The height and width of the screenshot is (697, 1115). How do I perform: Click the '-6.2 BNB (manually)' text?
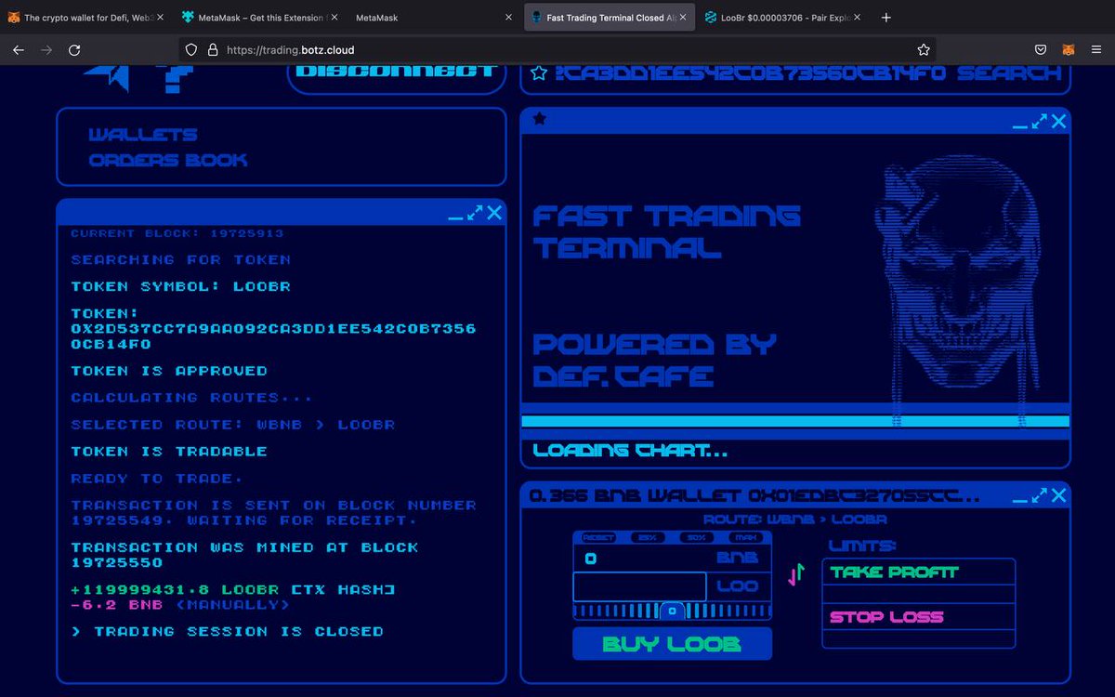click(180, 604)
